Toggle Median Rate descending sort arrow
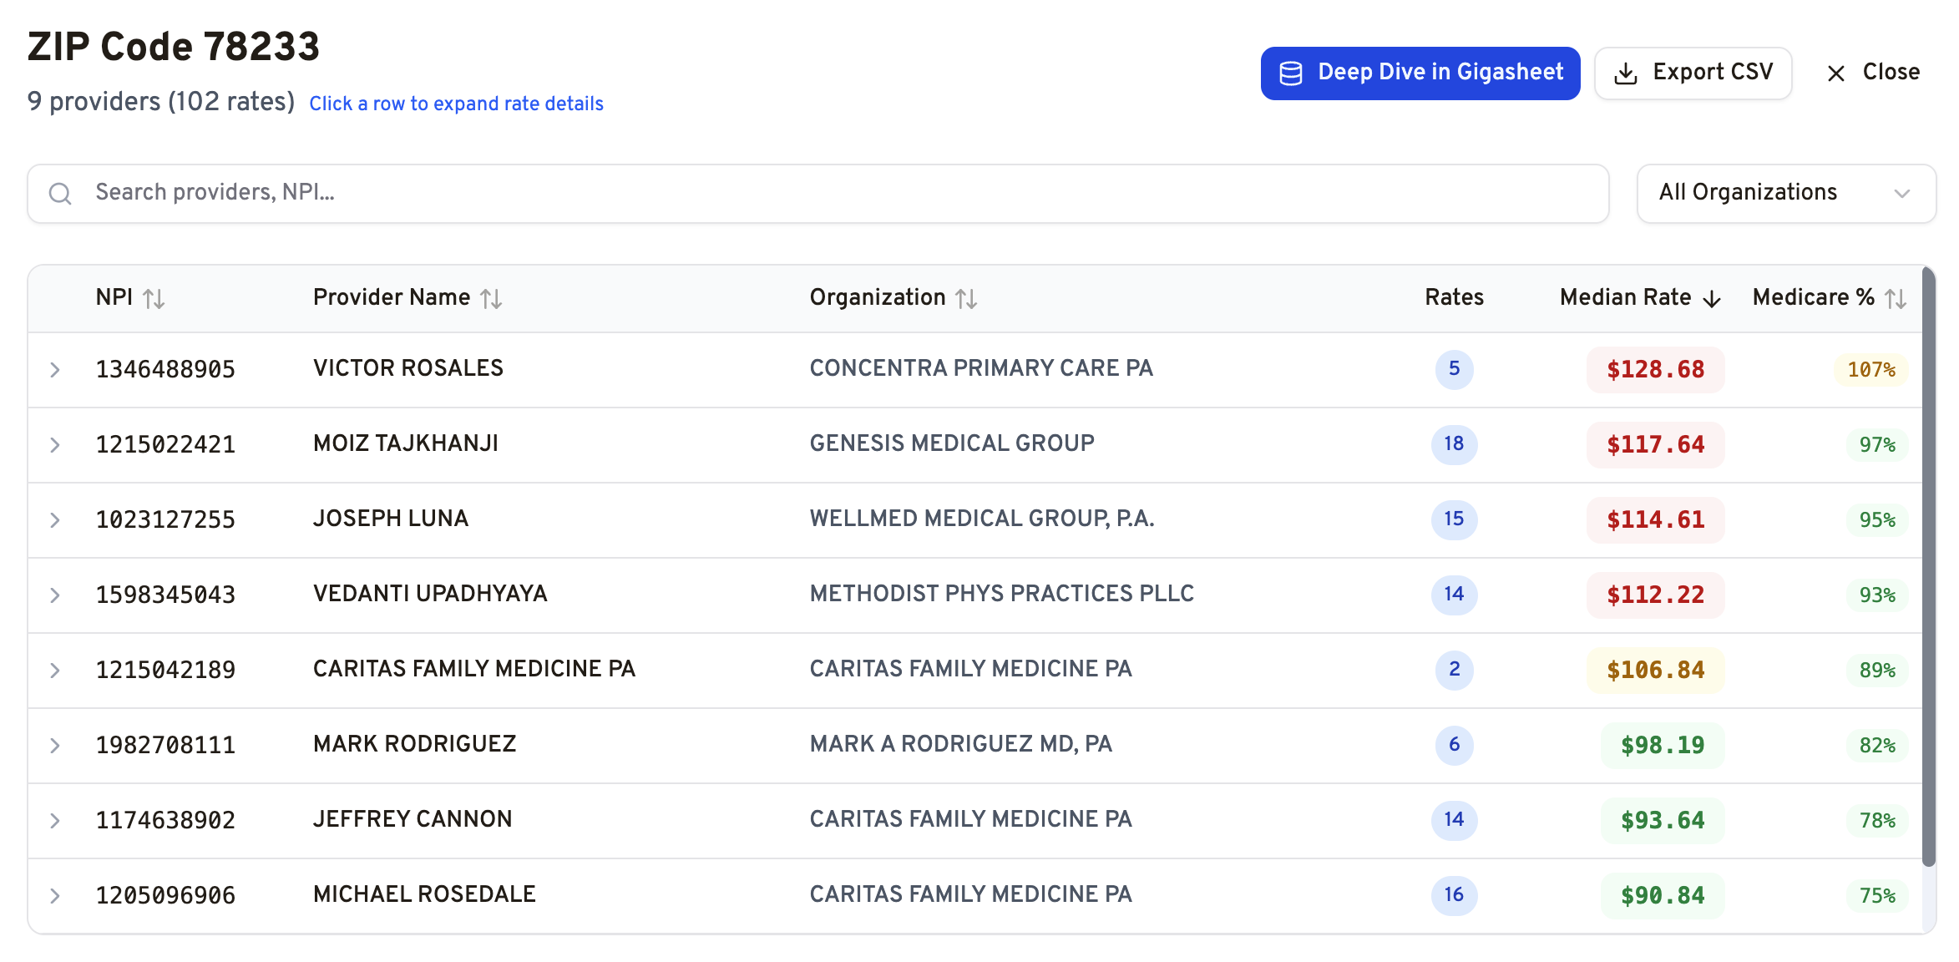Viewport: 1959px width, 962px height. tap(1712, 299)
